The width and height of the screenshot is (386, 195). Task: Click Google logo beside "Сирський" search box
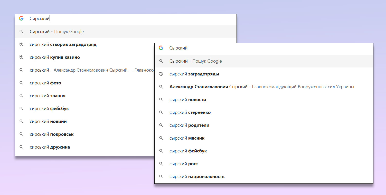(x=21, y=18)
